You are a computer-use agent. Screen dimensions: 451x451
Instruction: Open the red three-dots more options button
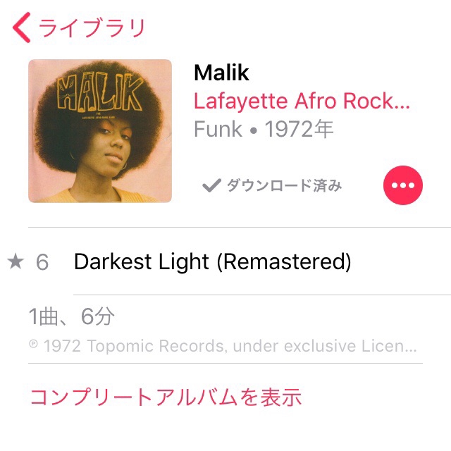pyautogui.click(x=402, y=185)
